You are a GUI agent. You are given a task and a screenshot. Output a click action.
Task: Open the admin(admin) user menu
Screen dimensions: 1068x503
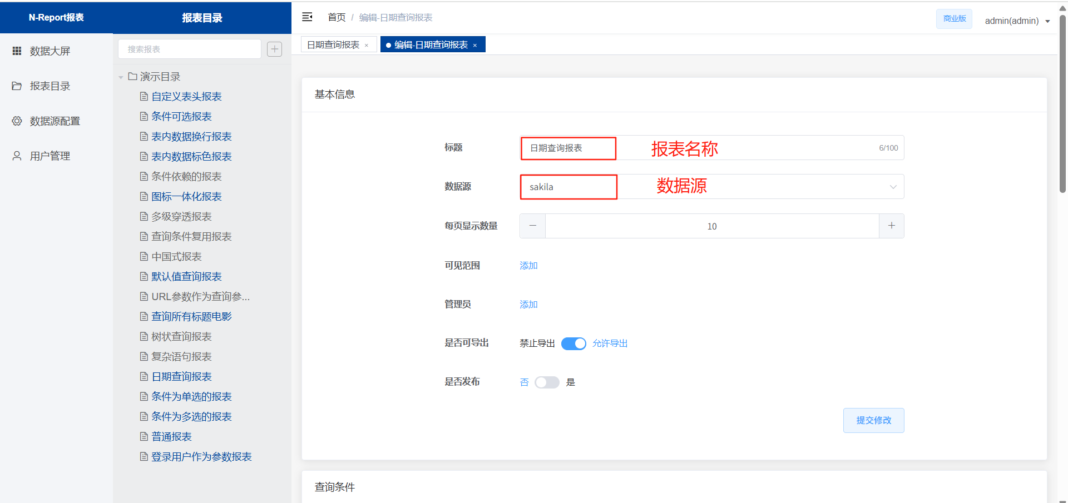pyautogui.click(x=1017, y=21)
